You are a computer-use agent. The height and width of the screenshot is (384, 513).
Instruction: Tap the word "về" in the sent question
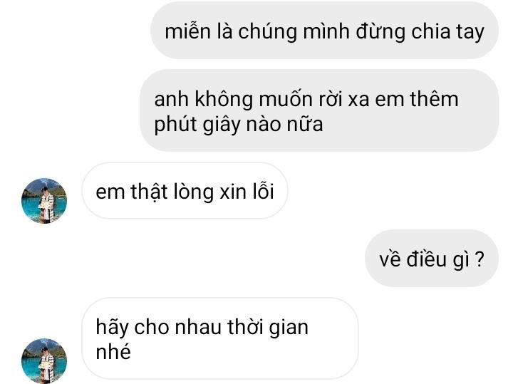[x=390, y=259]
